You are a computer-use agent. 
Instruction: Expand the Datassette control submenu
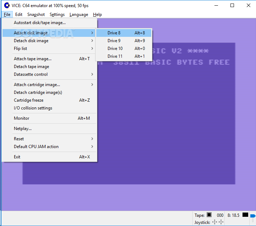coord(50,74)
